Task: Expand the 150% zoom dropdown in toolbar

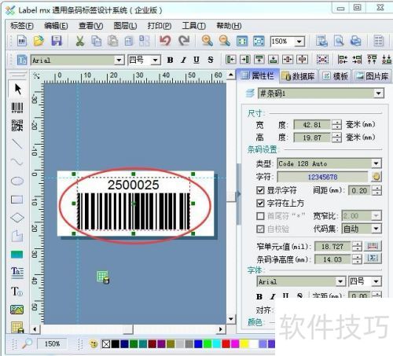Action: click(299, 42)
